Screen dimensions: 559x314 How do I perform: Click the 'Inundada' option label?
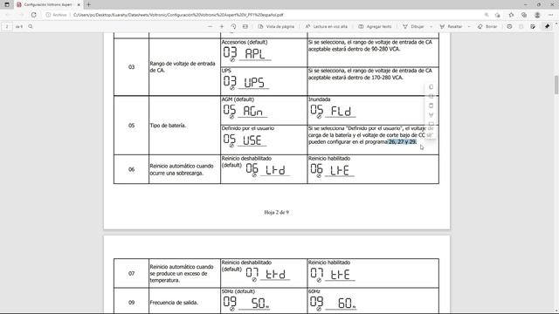pos(319,99)
